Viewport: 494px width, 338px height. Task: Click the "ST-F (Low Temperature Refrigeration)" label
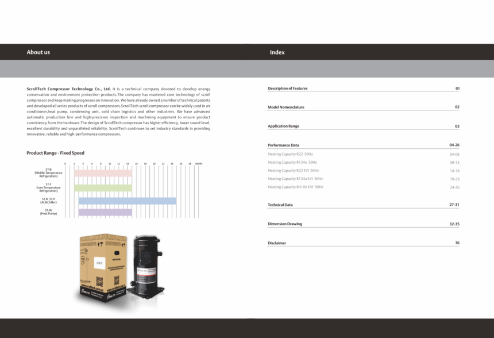(x=48, y=187)
